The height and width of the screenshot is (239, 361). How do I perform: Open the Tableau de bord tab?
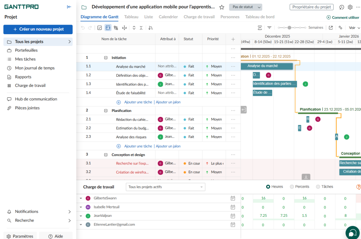[x=260, y=17]
